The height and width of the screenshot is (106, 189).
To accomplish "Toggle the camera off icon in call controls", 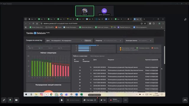I will pyautogui.click(x=17, y=100).
